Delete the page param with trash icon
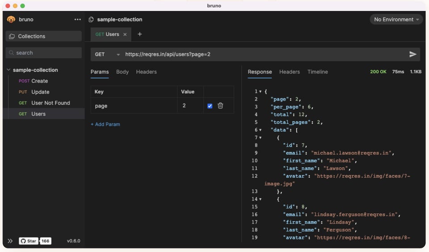Image resolution: width=429 pixels, height=252 pixels. pos(220,106)
